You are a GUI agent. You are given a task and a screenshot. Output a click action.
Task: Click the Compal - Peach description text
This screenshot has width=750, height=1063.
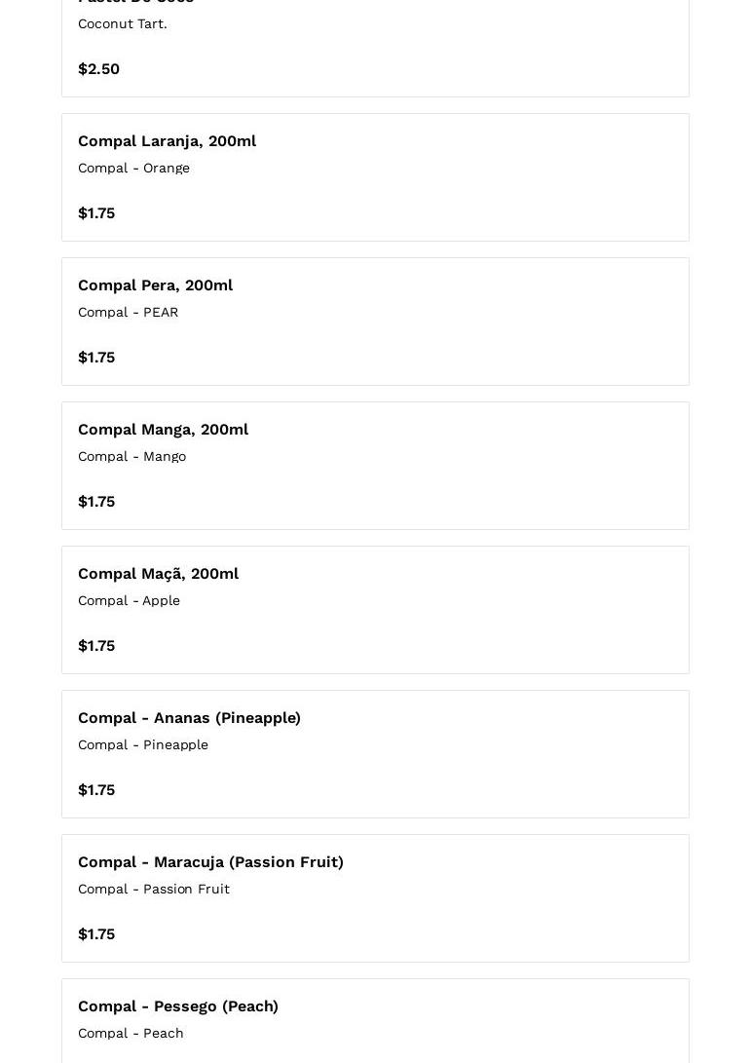click(131, 1033)
